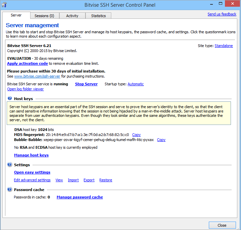
Task: Minimize the Control Panel window
Action: coord(212,4)
